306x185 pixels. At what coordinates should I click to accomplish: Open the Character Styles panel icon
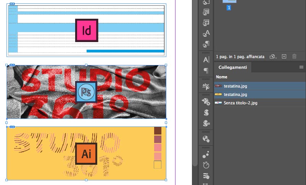click(206, 34)
